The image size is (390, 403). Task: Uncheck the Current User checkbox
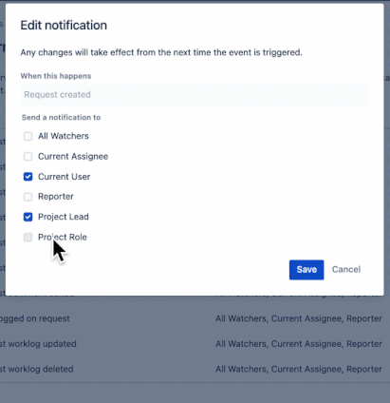(x=28, y=177)
